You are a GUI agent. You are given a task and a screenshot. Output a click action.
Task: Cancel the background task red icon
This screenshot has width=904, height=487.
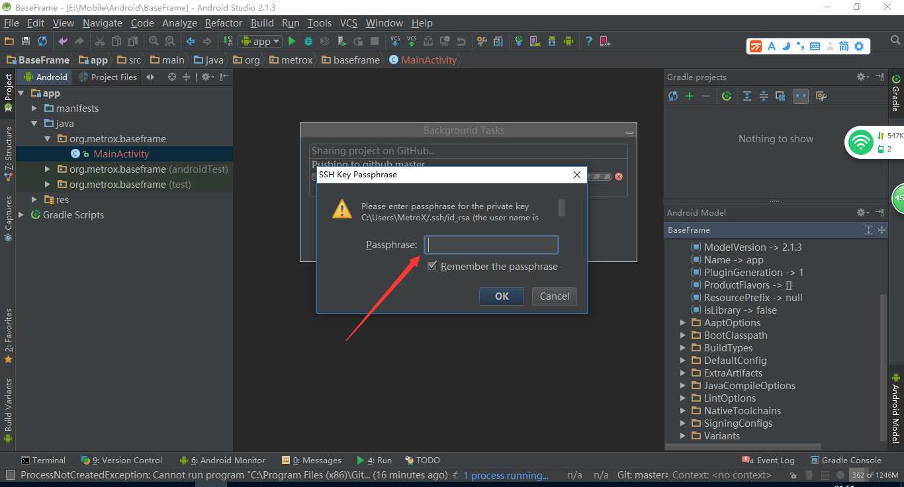pyautogui.click(x=619, y=177)
